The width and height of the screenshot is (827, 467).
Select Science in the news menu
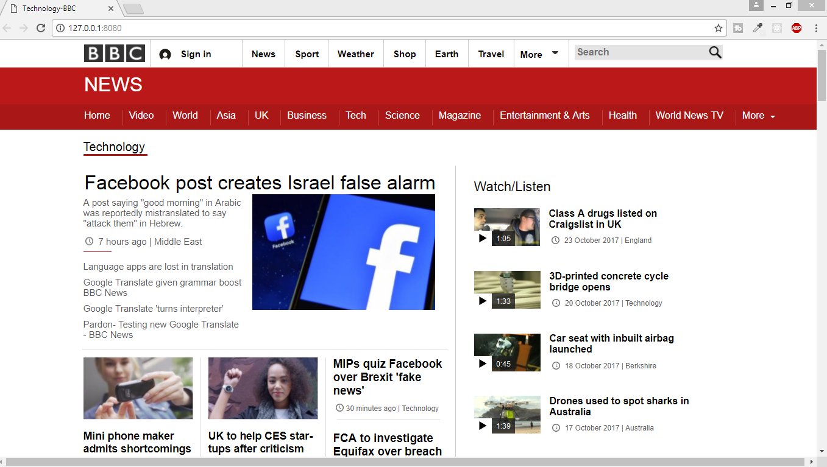point(402,116)
